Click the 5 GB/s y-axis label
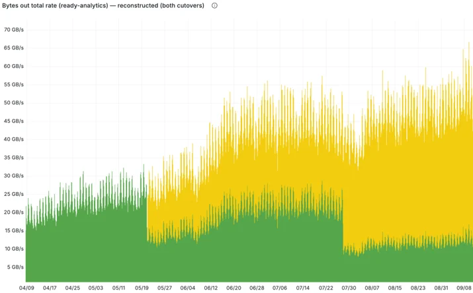The height and width of the screenshot is (293, 473). pyautogui.click(x=15, y=267)
